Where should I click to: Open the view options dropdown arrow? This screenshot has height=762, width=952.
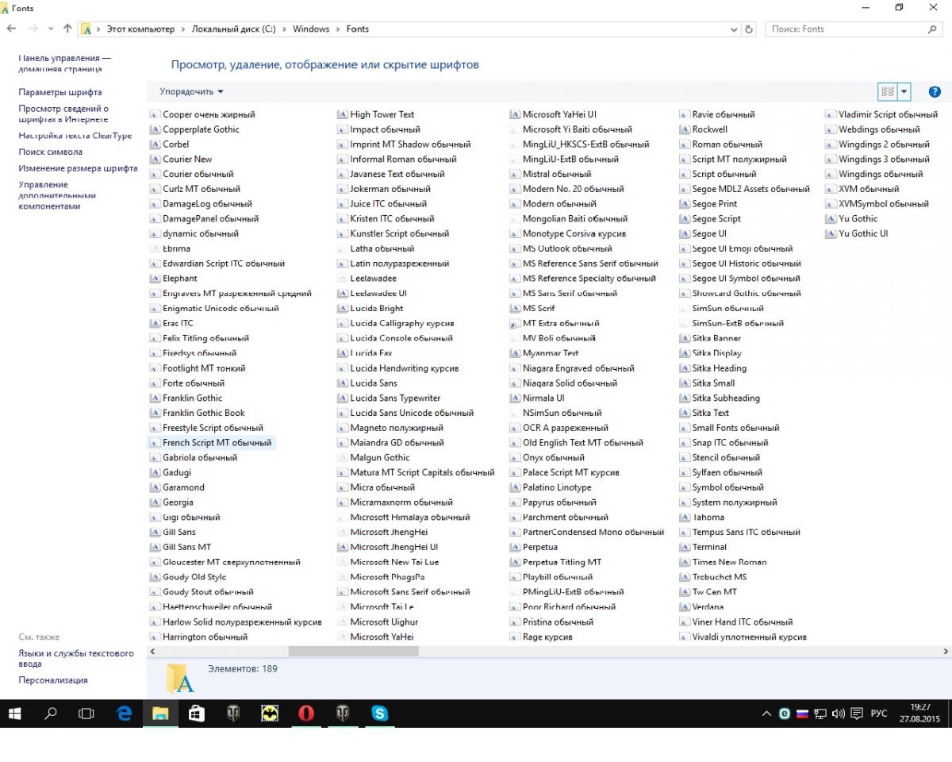[x=904, y=91]
